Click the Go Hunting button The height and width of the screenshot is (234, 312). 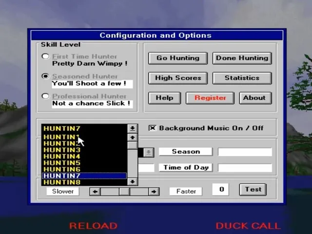(x=178, y=58)
